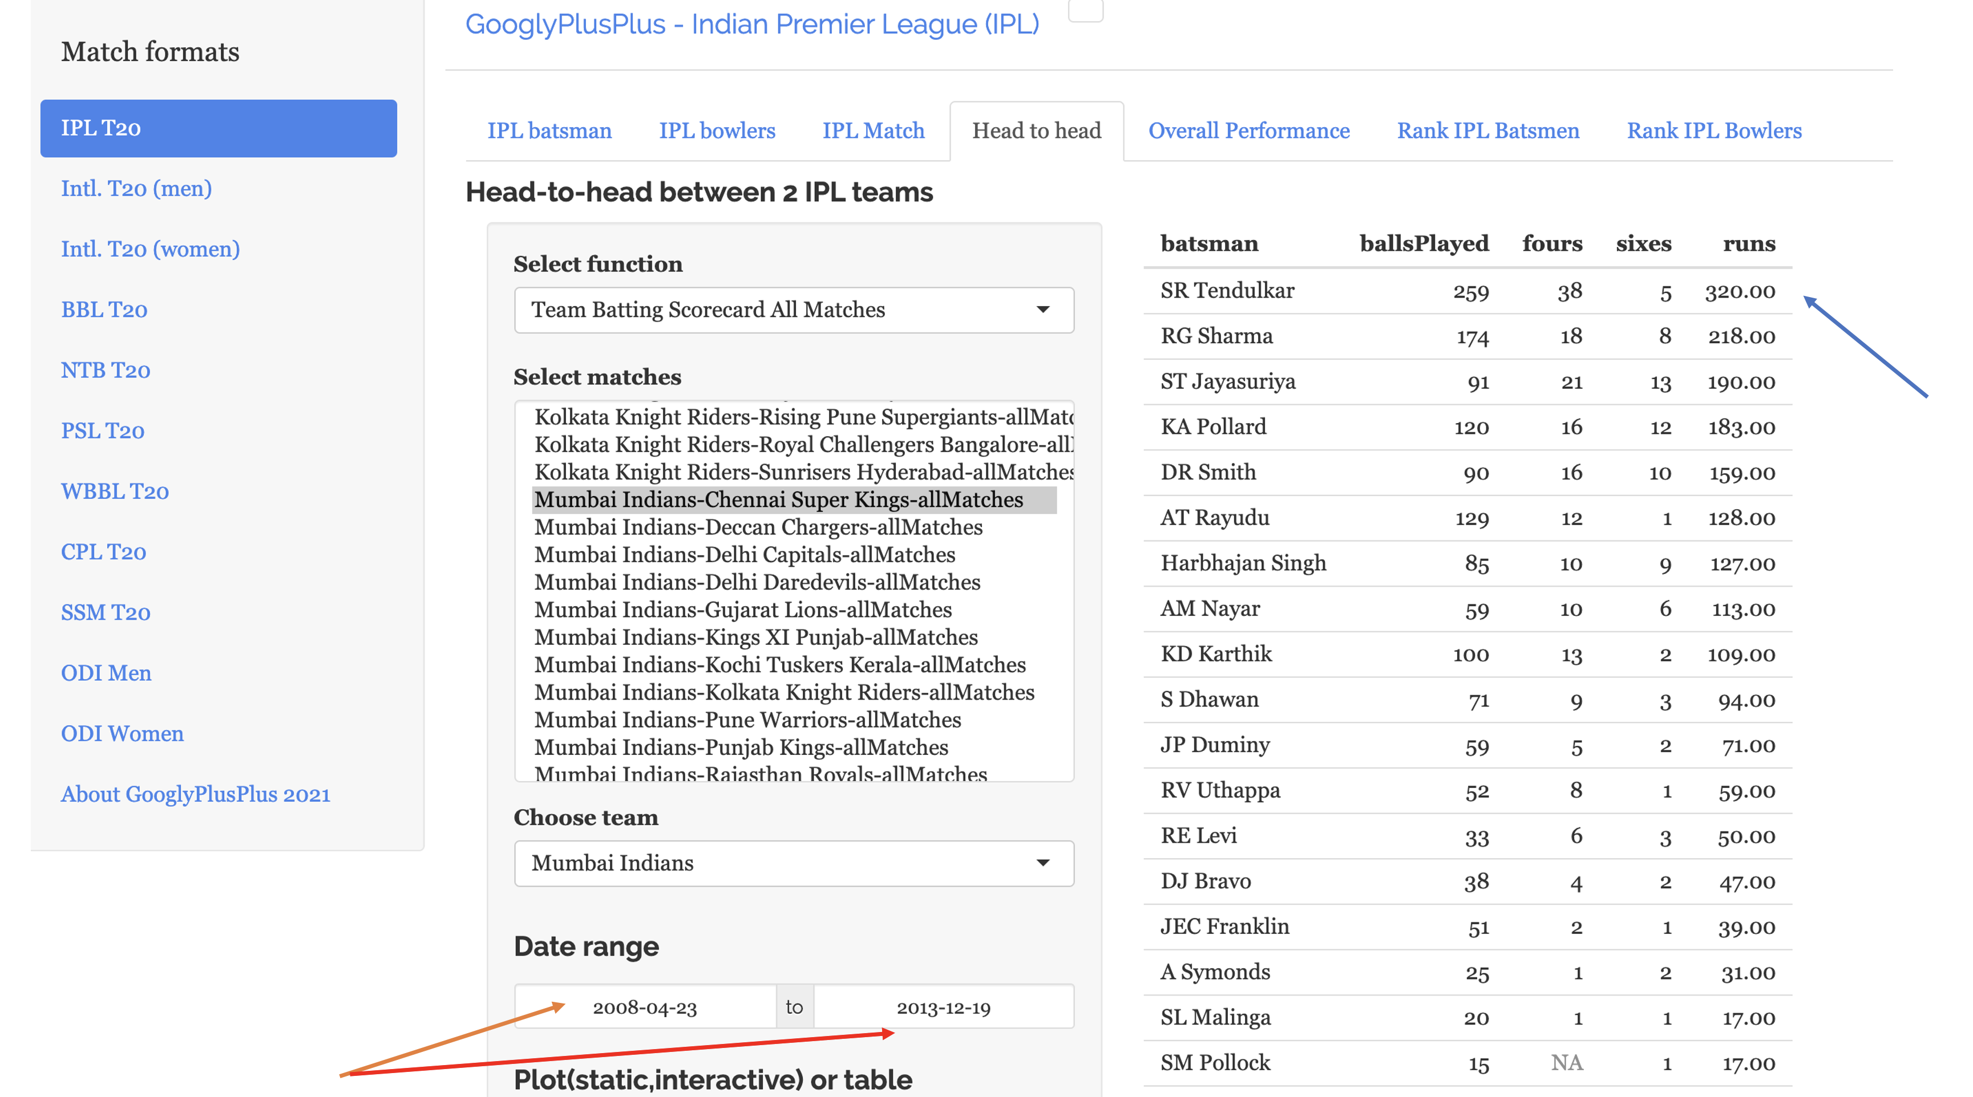Image resolution: width=1973 pixels, height=1097 pixels.
Task: Open the Select function dropdown
Action: coord(794,309)
